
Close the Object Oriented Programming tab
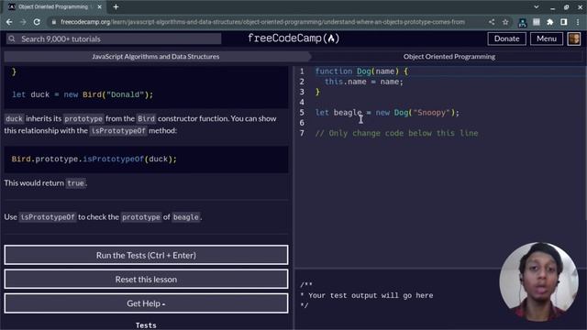(x=100, y=6)
